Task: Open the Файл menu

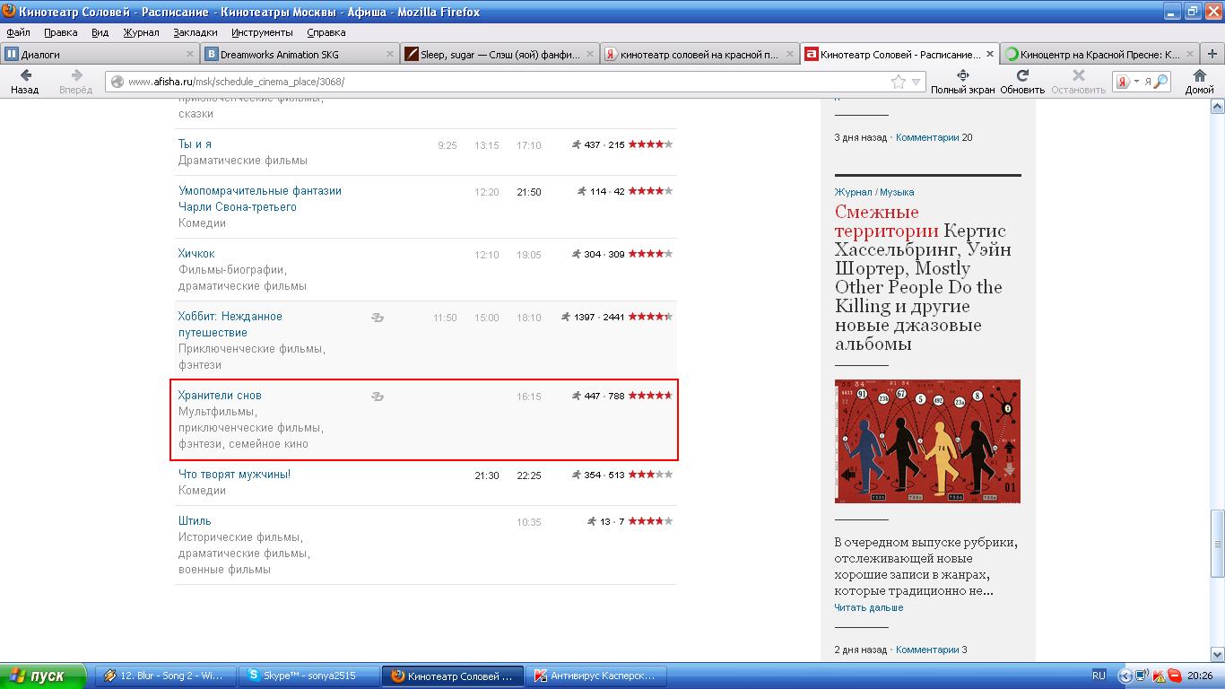Action: point(18,32)
